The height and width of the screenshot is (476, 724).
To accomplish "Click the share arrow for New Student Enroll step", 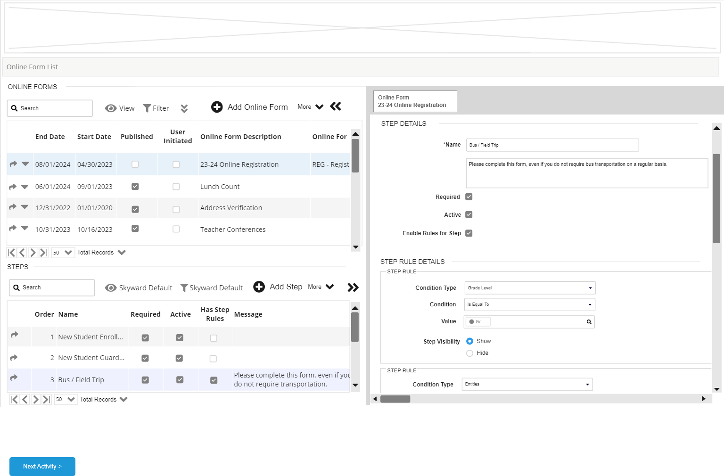I will [x=15, y=335].
